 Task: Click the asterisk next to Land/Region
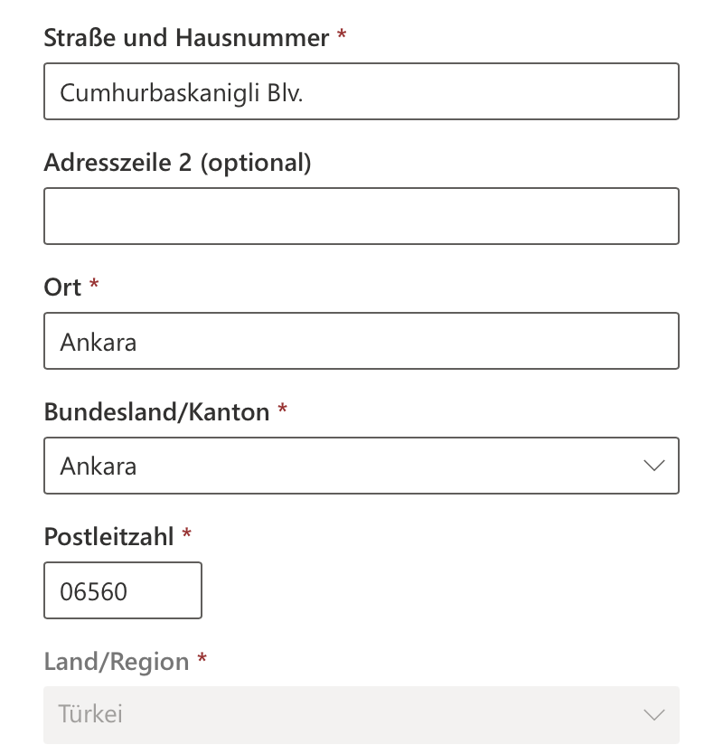[202, 660]
